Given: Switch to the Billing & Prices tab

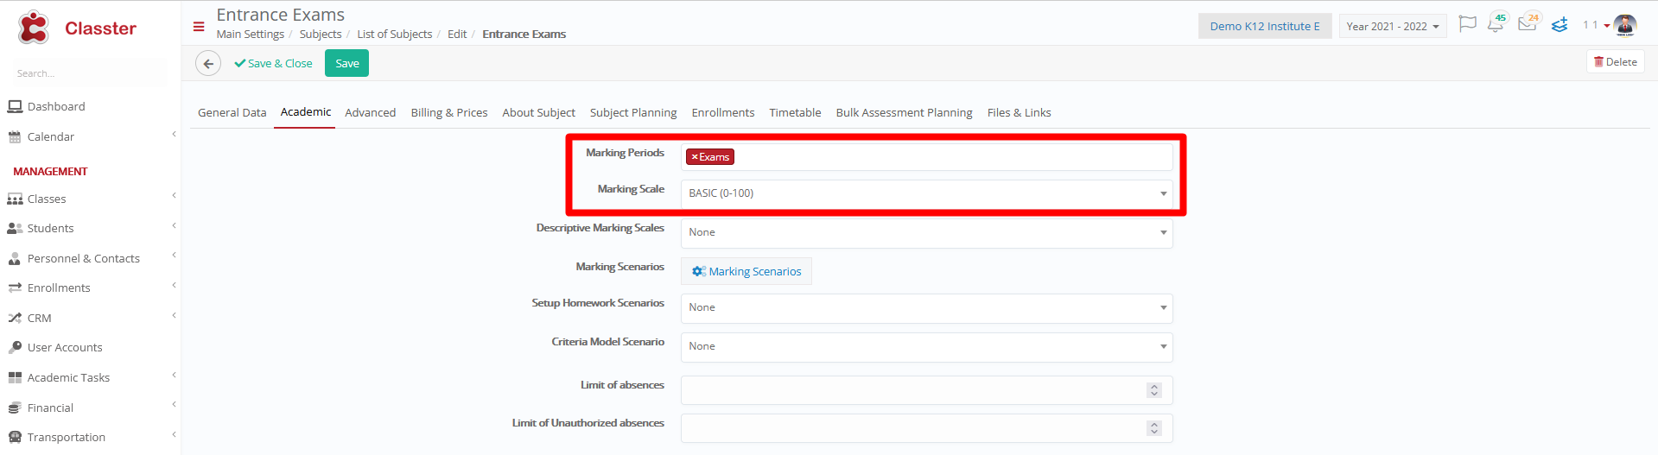Looking at the screenshot, I should (449, 112).
